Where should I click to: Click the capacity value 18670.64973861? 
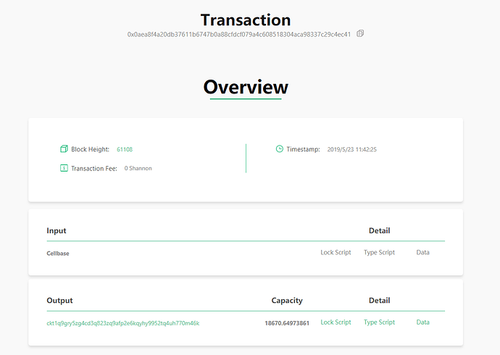pos(287,323)
